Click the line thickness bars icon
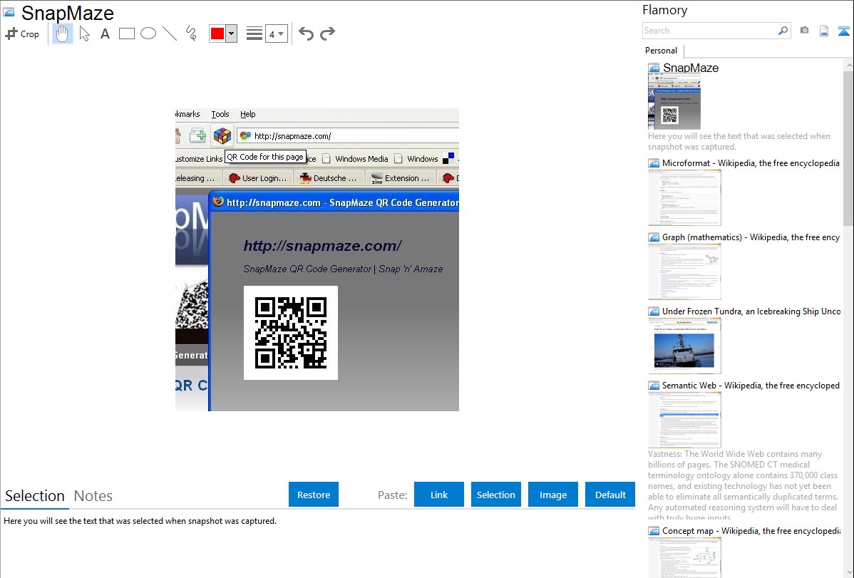 point(254,33)
